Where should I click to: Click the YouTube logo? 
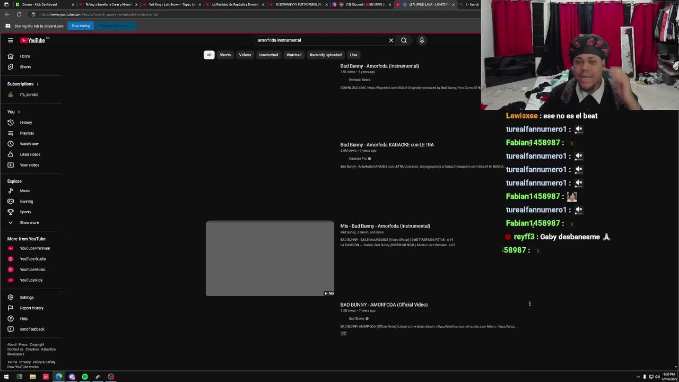[33, 40]
